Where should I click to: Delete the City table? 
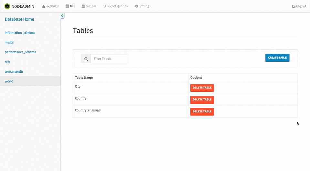pyautogui.click(x=202, y=88)
